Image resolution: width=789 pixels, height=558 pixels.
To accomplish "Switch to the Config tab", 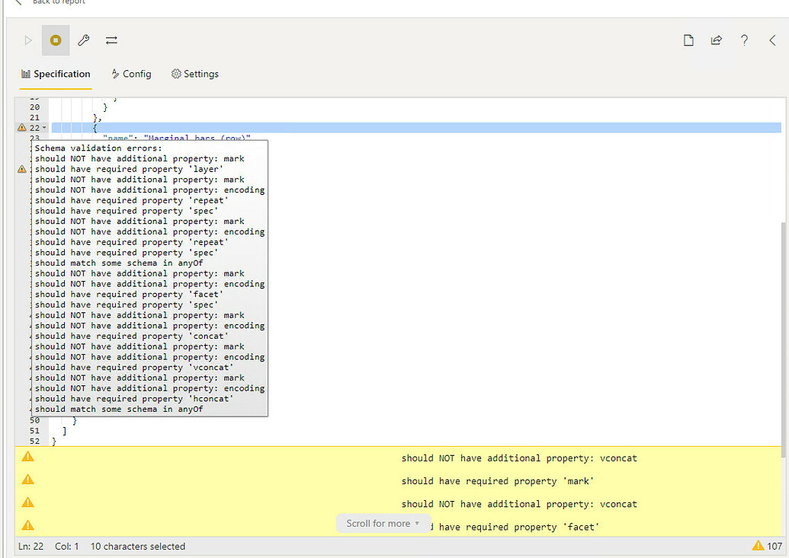I will point(131,74).
